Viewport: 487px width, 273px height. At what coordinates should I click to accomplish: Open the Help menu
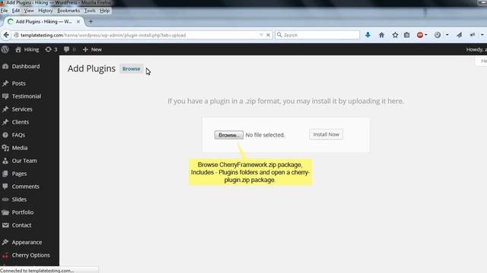105,11
